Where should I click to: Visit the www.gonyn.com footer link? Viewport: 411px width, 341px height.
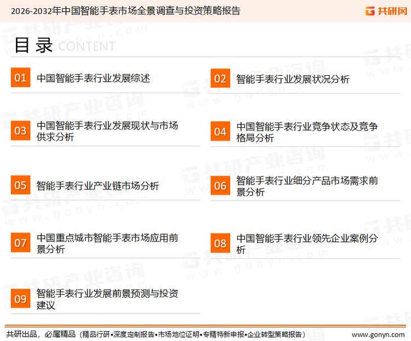[378, 334]
